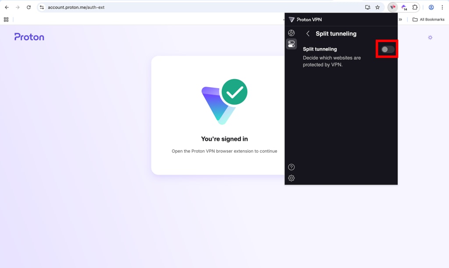
Task: Expand the hidden bookmarks chevron
Action: point(400,19)
